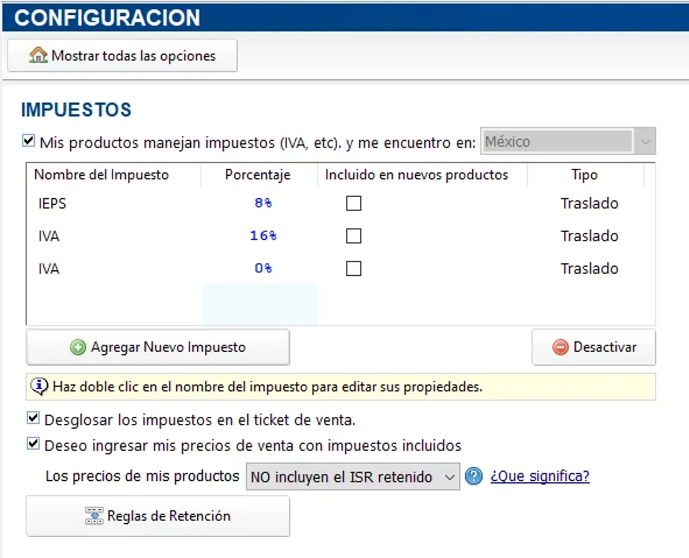Sort by the 'Nombre del Impuesto' column header
This screenshot has width=689, height=558.
click(101, 175)
